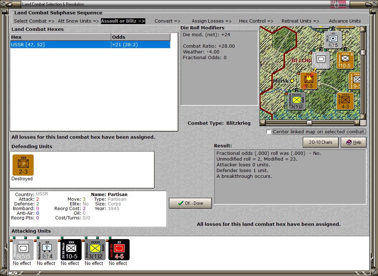Select the Manstein 8(5)5 attacking unit
378x276 pixels.
[23, 250]
